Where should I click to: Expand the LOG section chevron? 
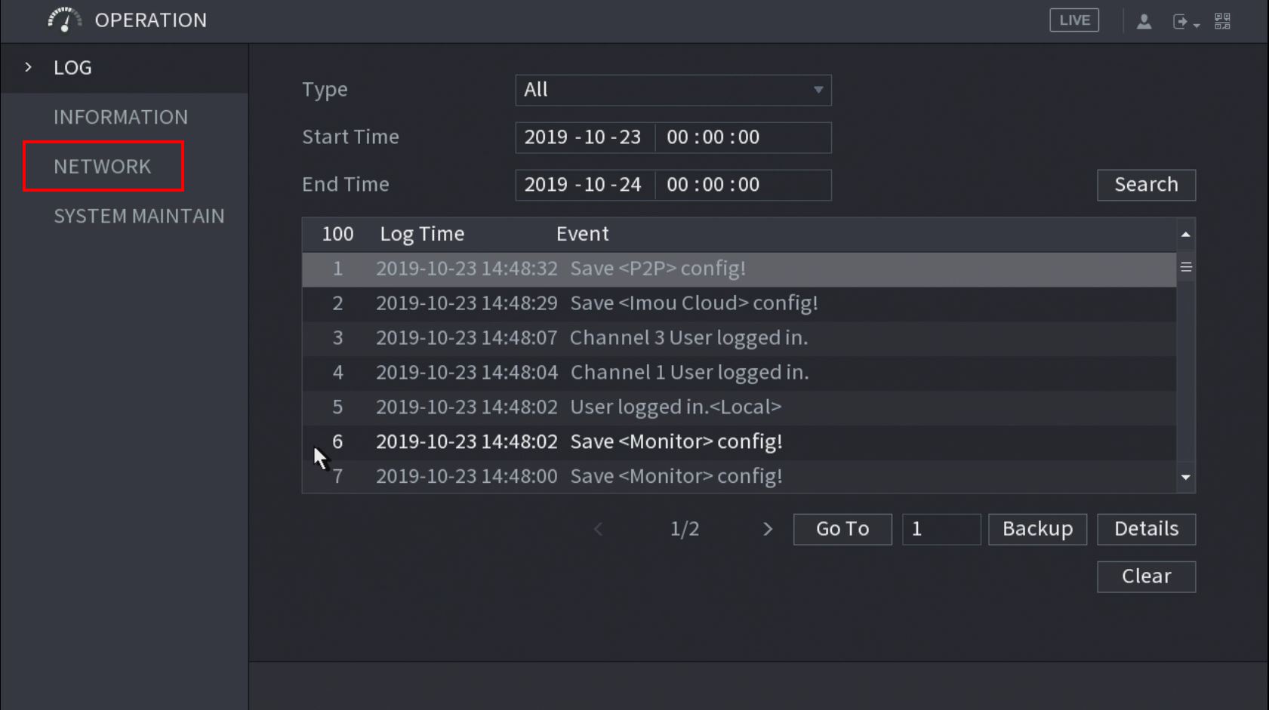click(29, 67)
